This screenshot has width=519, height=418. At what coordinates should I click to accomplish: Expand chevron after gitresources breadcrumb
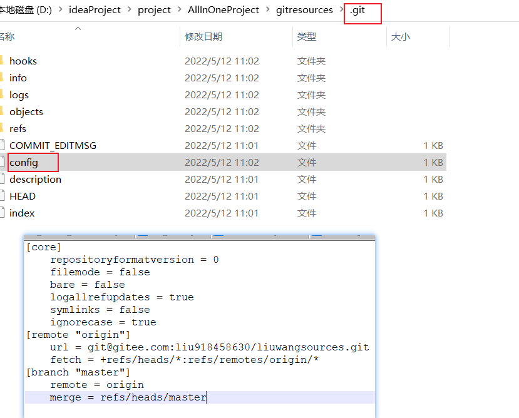(341, 9)
